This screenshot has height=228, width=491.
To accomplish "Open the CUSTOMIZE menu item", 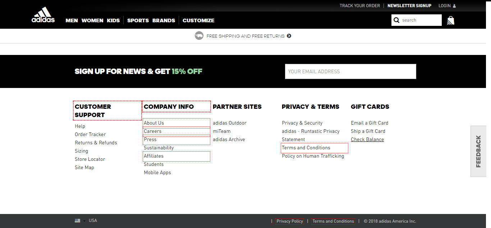I will [198, 20].
